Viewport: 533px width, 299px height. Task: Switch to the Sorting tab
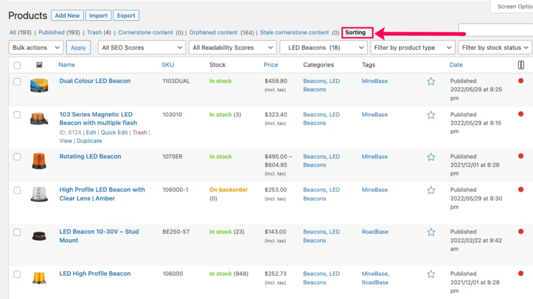point(356,33)
